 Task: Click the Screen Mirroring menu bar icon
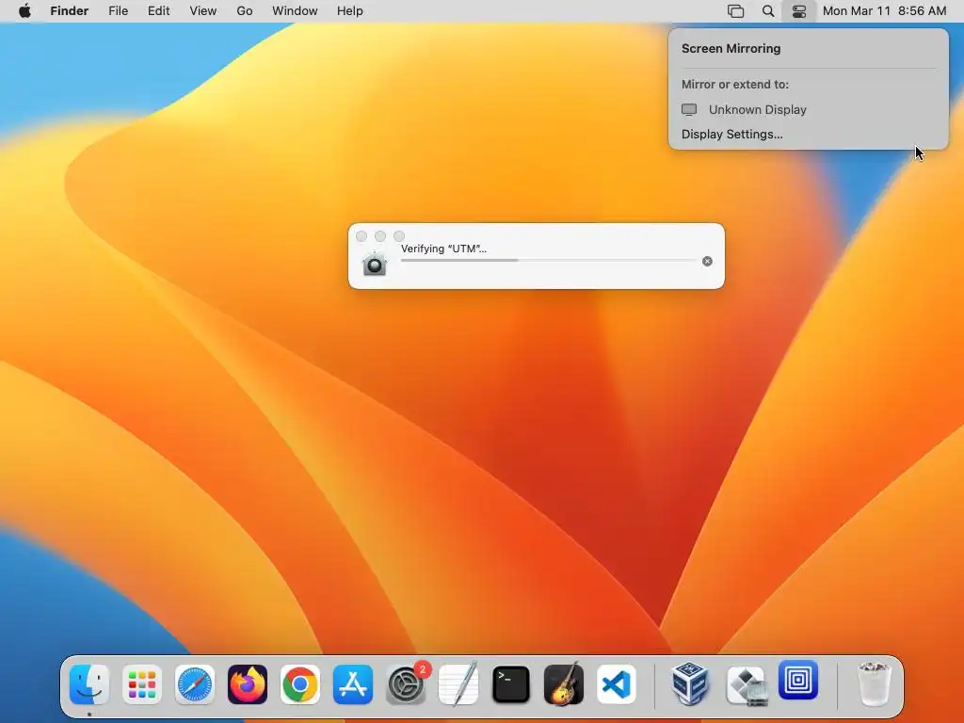(736, 11)
